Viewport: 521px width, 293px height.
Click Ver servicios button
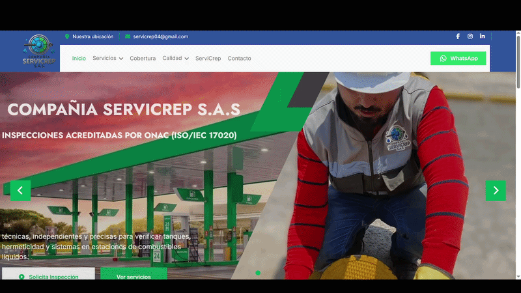pyautogui.click(x=134, y=273)
